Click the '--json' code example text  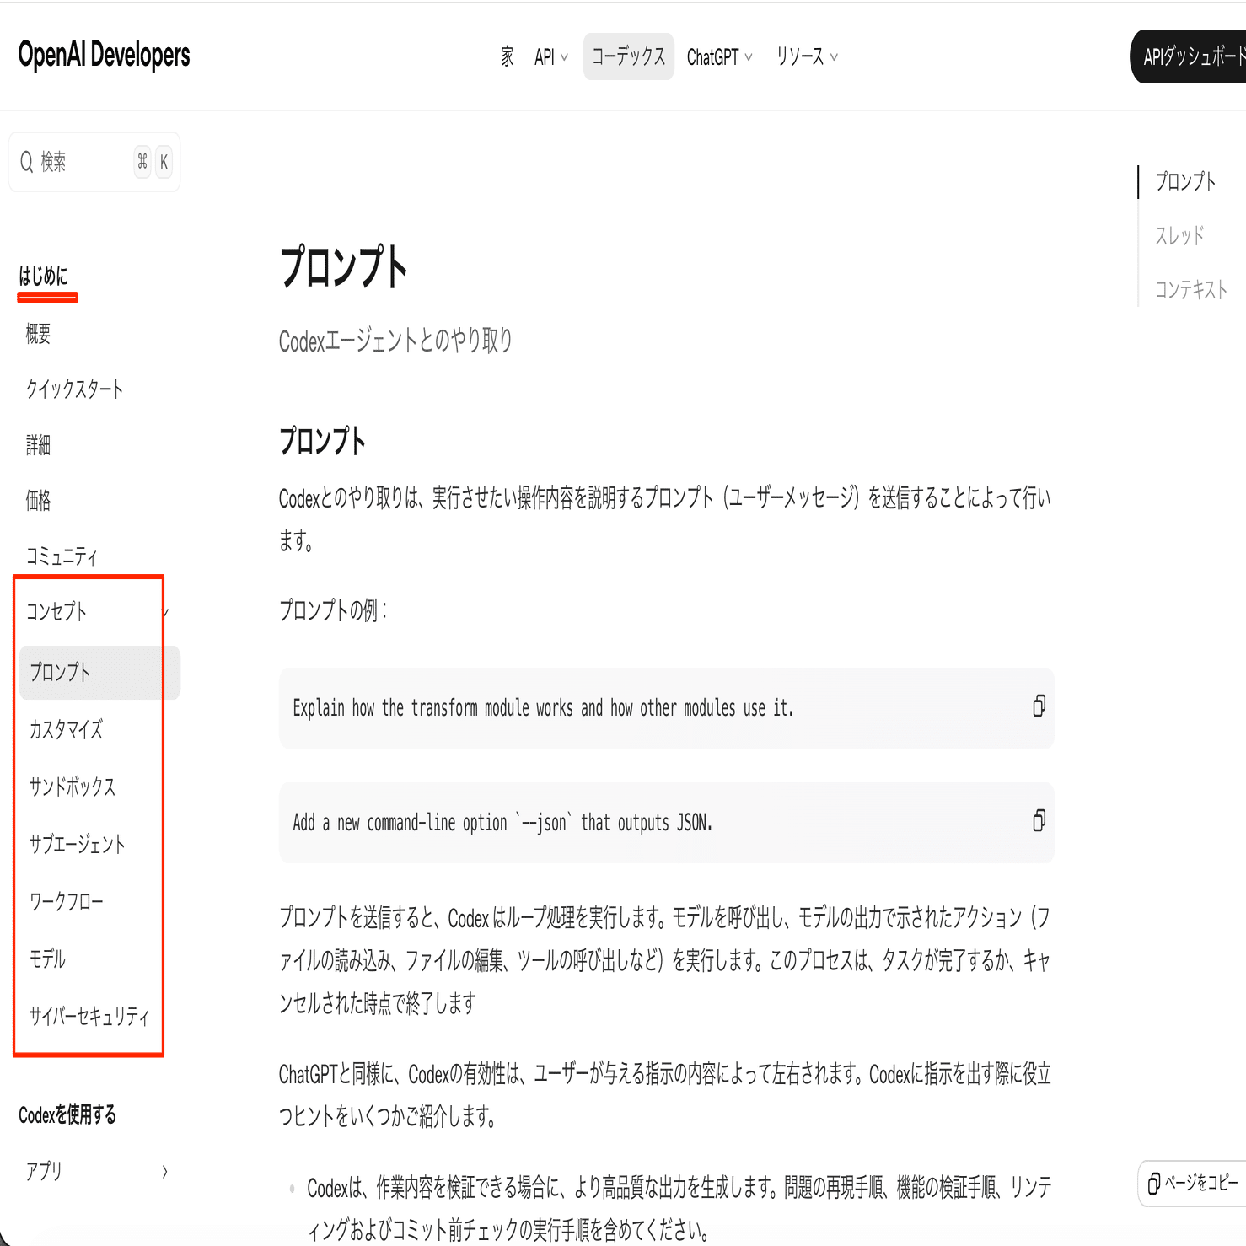tap(502, 822)
